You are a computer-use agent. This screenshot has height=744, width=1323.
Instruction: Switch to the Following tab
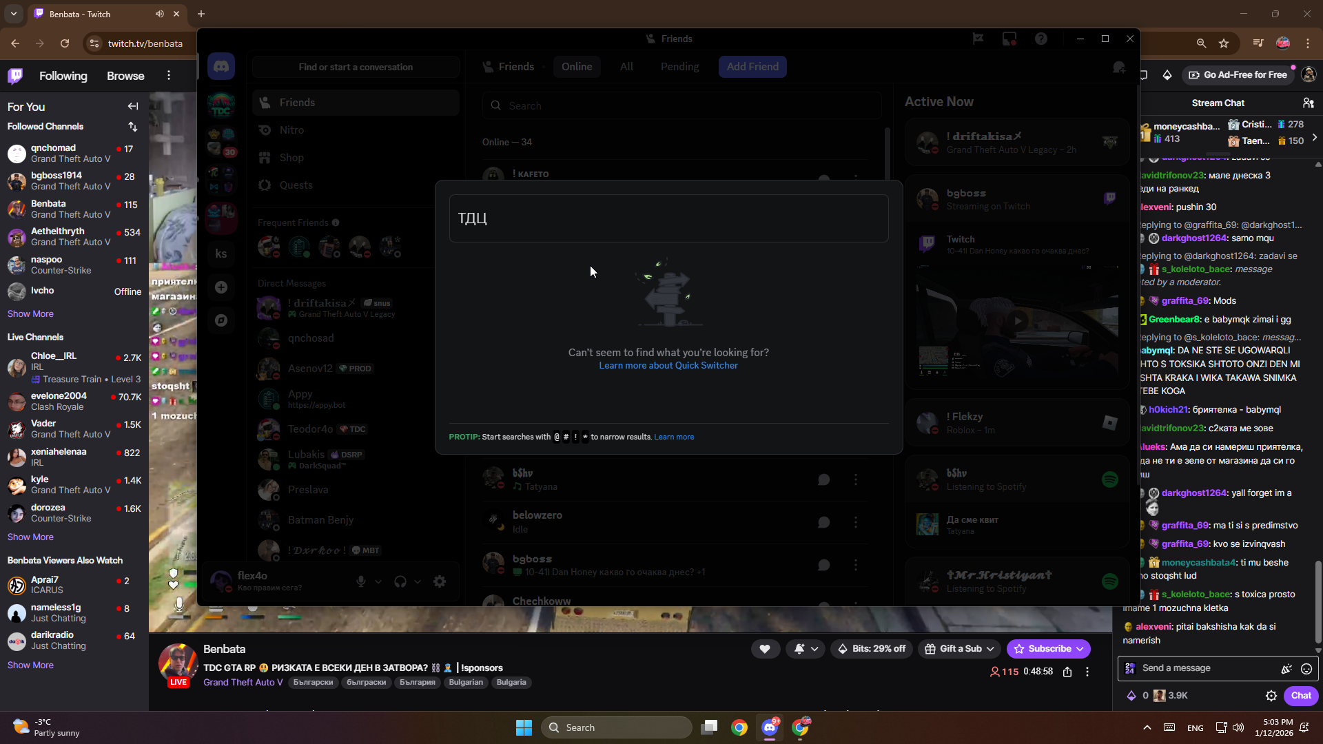coord(63,76)
